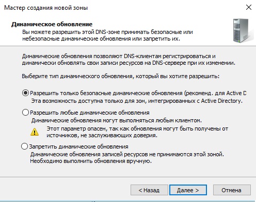This screenshot has height=202, width=256.
Task: Click the yellow warning triangle icon
Action: 35,132
